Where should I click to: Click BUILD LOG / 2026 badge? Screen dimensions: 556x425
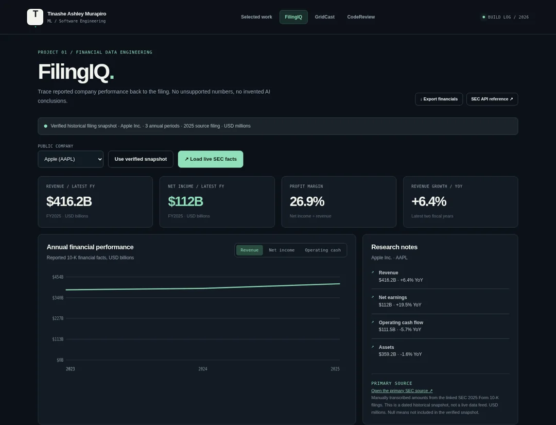[506, 17]
